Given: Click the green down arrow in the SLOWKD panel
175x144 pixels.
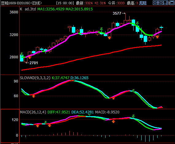Looking at the screenshot, I should pos(134,91).
